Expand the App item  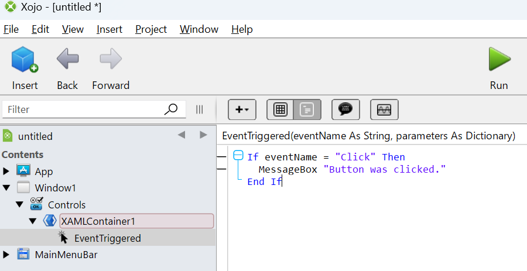click(6, 171)
